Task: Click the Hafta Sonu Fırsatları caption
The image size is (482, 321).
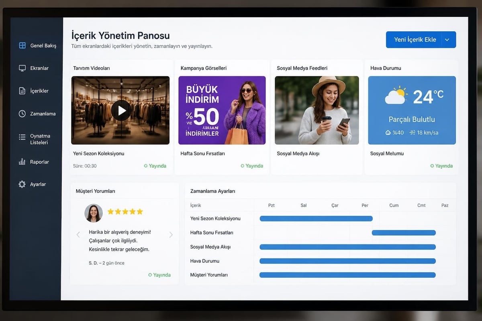Action: click(x=203, y=154)
